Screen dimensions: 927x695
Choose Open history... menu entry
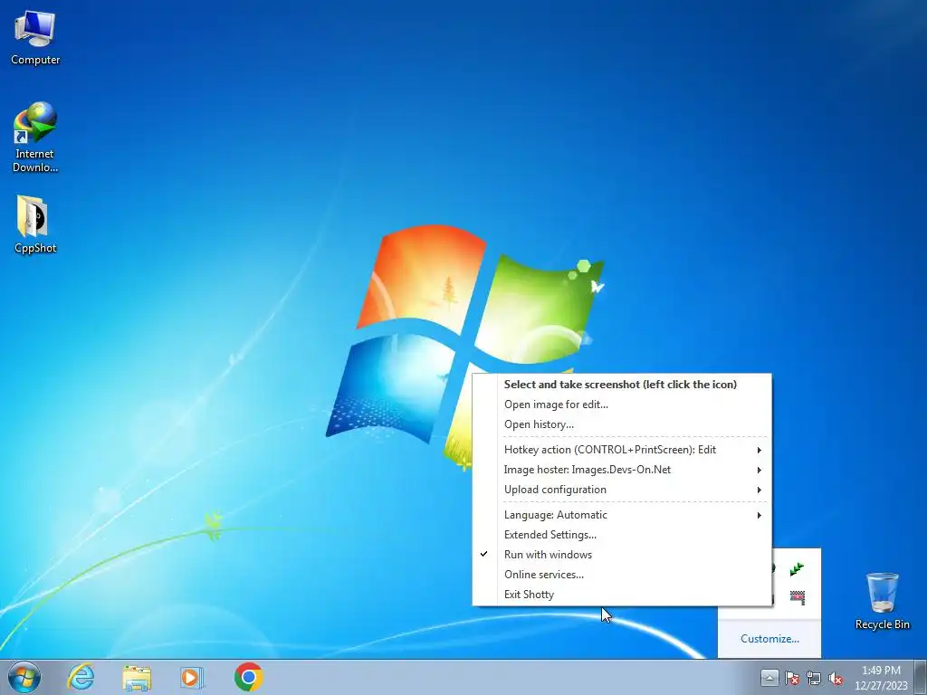click(622, 424)
